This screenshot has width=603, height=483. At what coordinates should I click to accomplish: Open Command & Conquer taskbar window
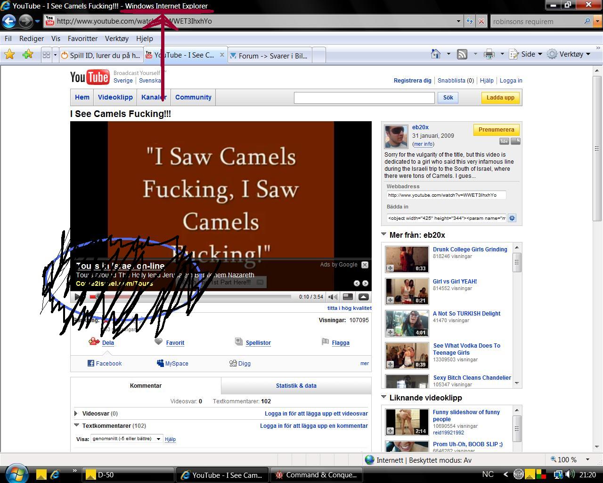pyautogui.click(x=317, y=475)
